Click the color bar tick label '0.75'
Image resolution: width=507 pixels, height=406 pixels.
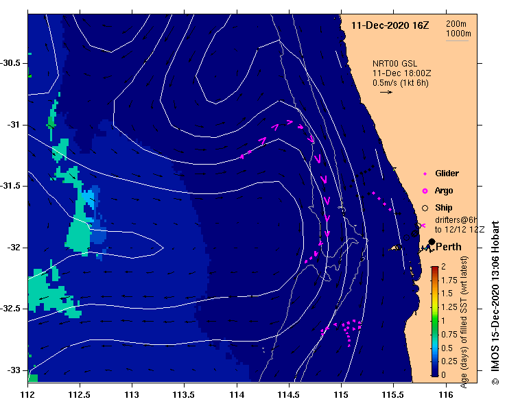click(x=449, y=334)
